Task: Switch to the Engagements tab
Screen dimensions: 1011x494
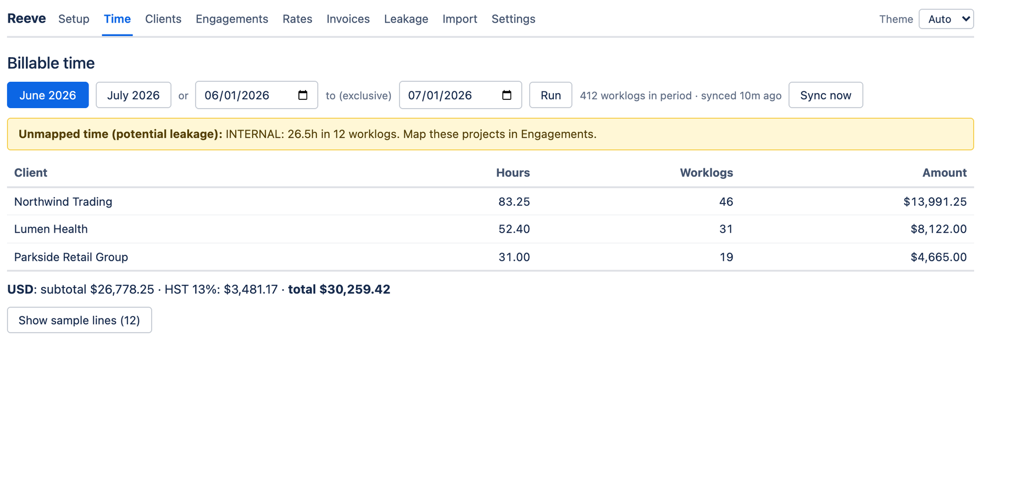Action: [232, 19]
